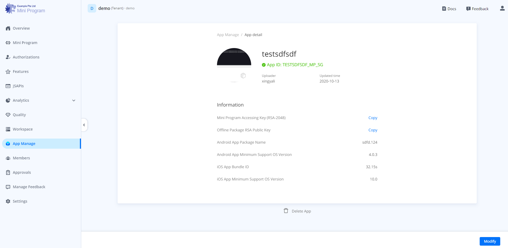Click the Manage Feedback speech icon

click(x=8, y=187)
